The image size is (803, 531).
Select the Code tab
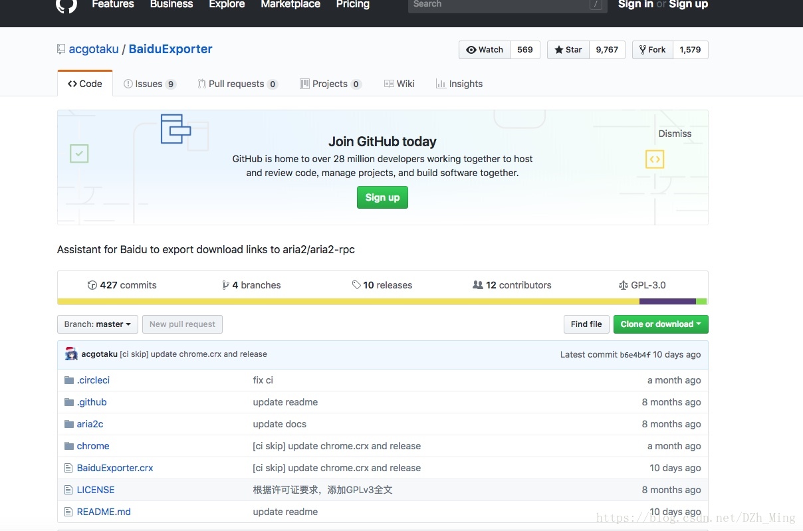click(x=85, y=84)
